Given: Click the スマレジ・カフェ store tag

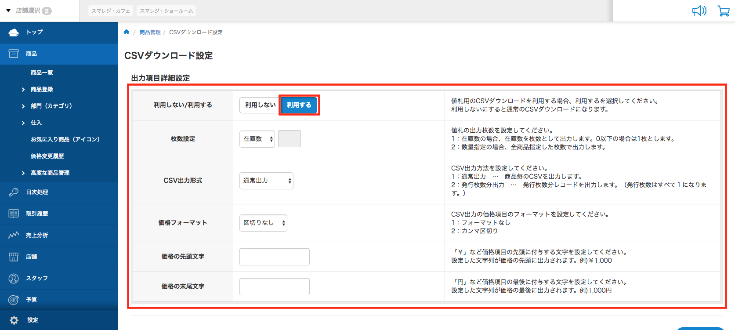Looking at the screenshot, I should (x=111, y=11).
